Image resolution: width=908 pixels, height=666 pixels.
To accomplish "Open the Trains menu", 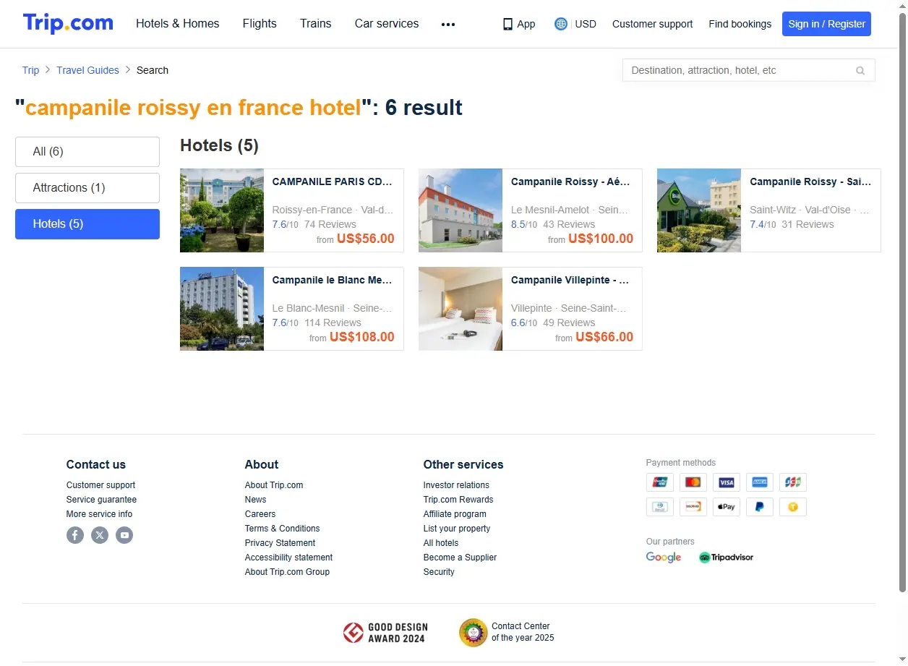I will 316,24.
